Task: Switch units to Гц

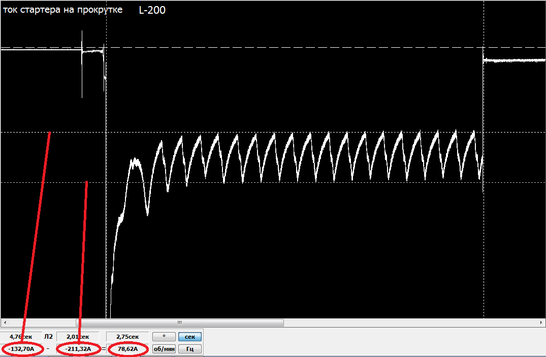Action: (x=190, y=349)
